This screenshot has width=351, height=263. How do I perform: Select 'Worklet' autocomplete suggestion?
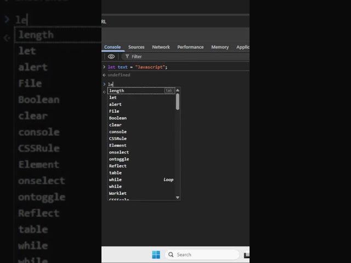pos(141,193)
